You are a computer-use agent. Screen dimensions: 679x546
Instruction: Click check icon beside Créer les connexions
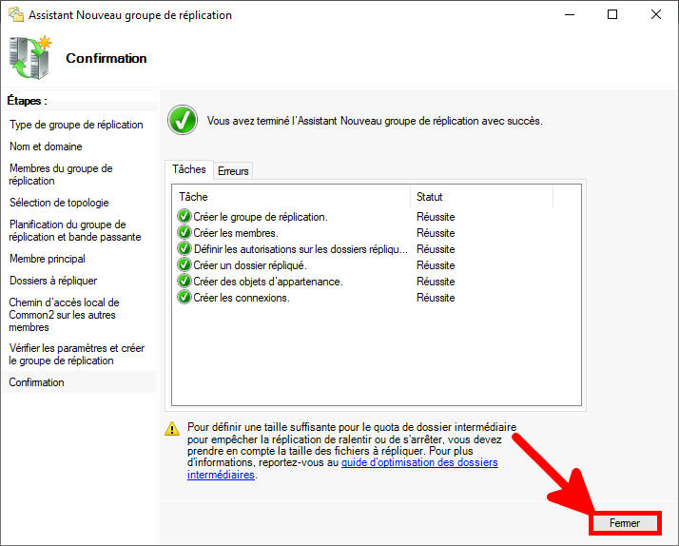(184, 297)
